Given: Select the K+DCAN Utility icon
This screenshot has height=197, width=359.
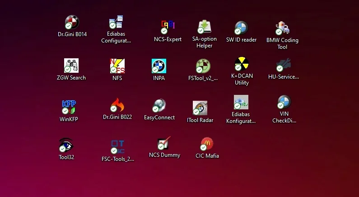Looking at the screenshot, I should [x=242, y=64].
